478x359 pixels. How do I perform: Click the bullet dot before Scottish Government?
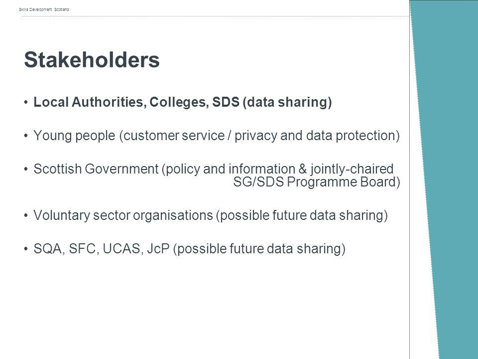click(26, 169)
